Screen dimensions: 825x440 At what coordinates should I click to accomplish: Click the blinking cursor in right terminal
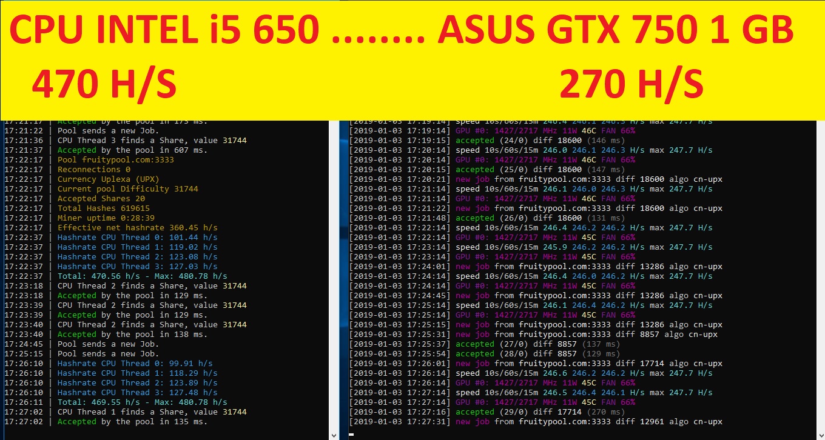coord(352,434)
